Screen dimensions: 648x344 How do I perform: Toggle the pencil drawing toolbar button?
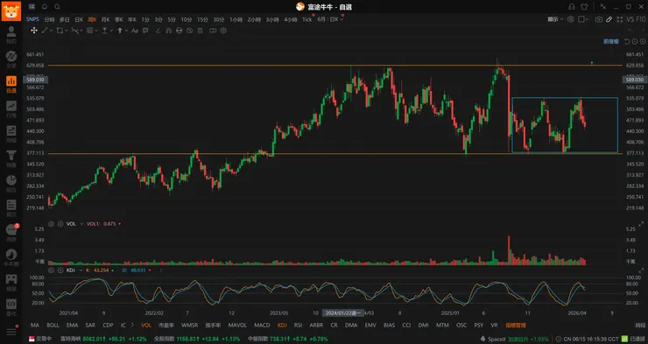coord(609,19)
